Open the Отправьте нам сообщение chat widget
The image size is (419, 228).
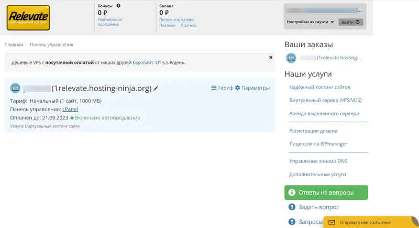click(x=371, y=222)
